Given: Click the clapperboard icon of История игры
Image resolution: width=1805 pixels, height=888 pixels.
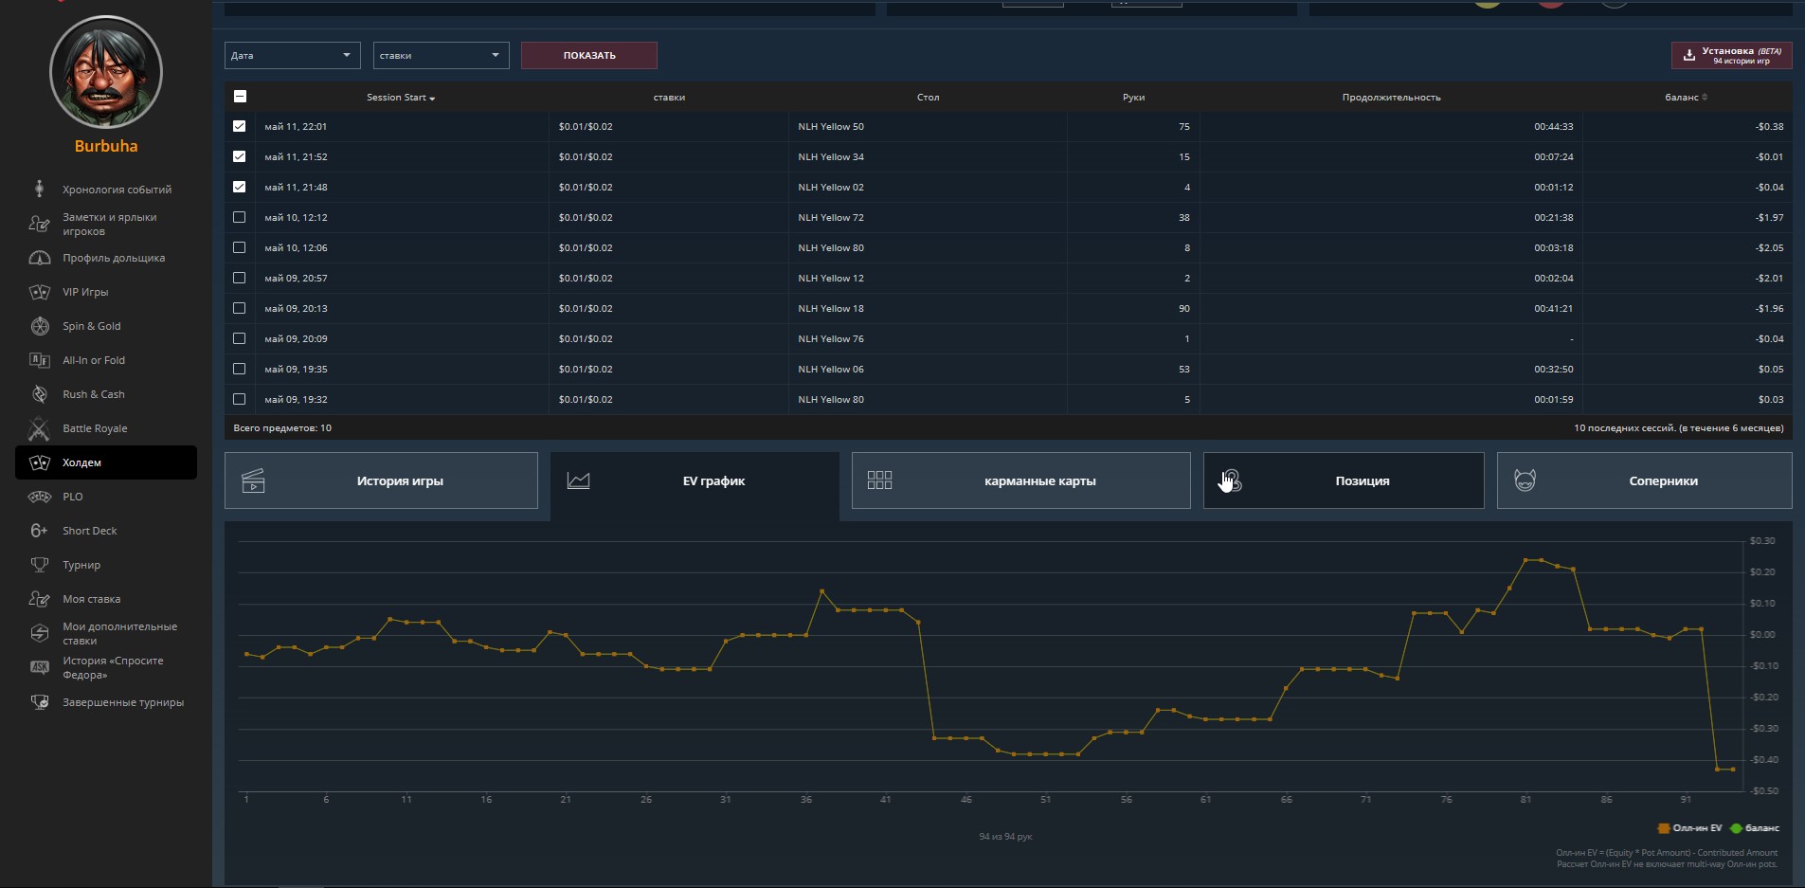Looking at the screenshot, I should point(253,480).
